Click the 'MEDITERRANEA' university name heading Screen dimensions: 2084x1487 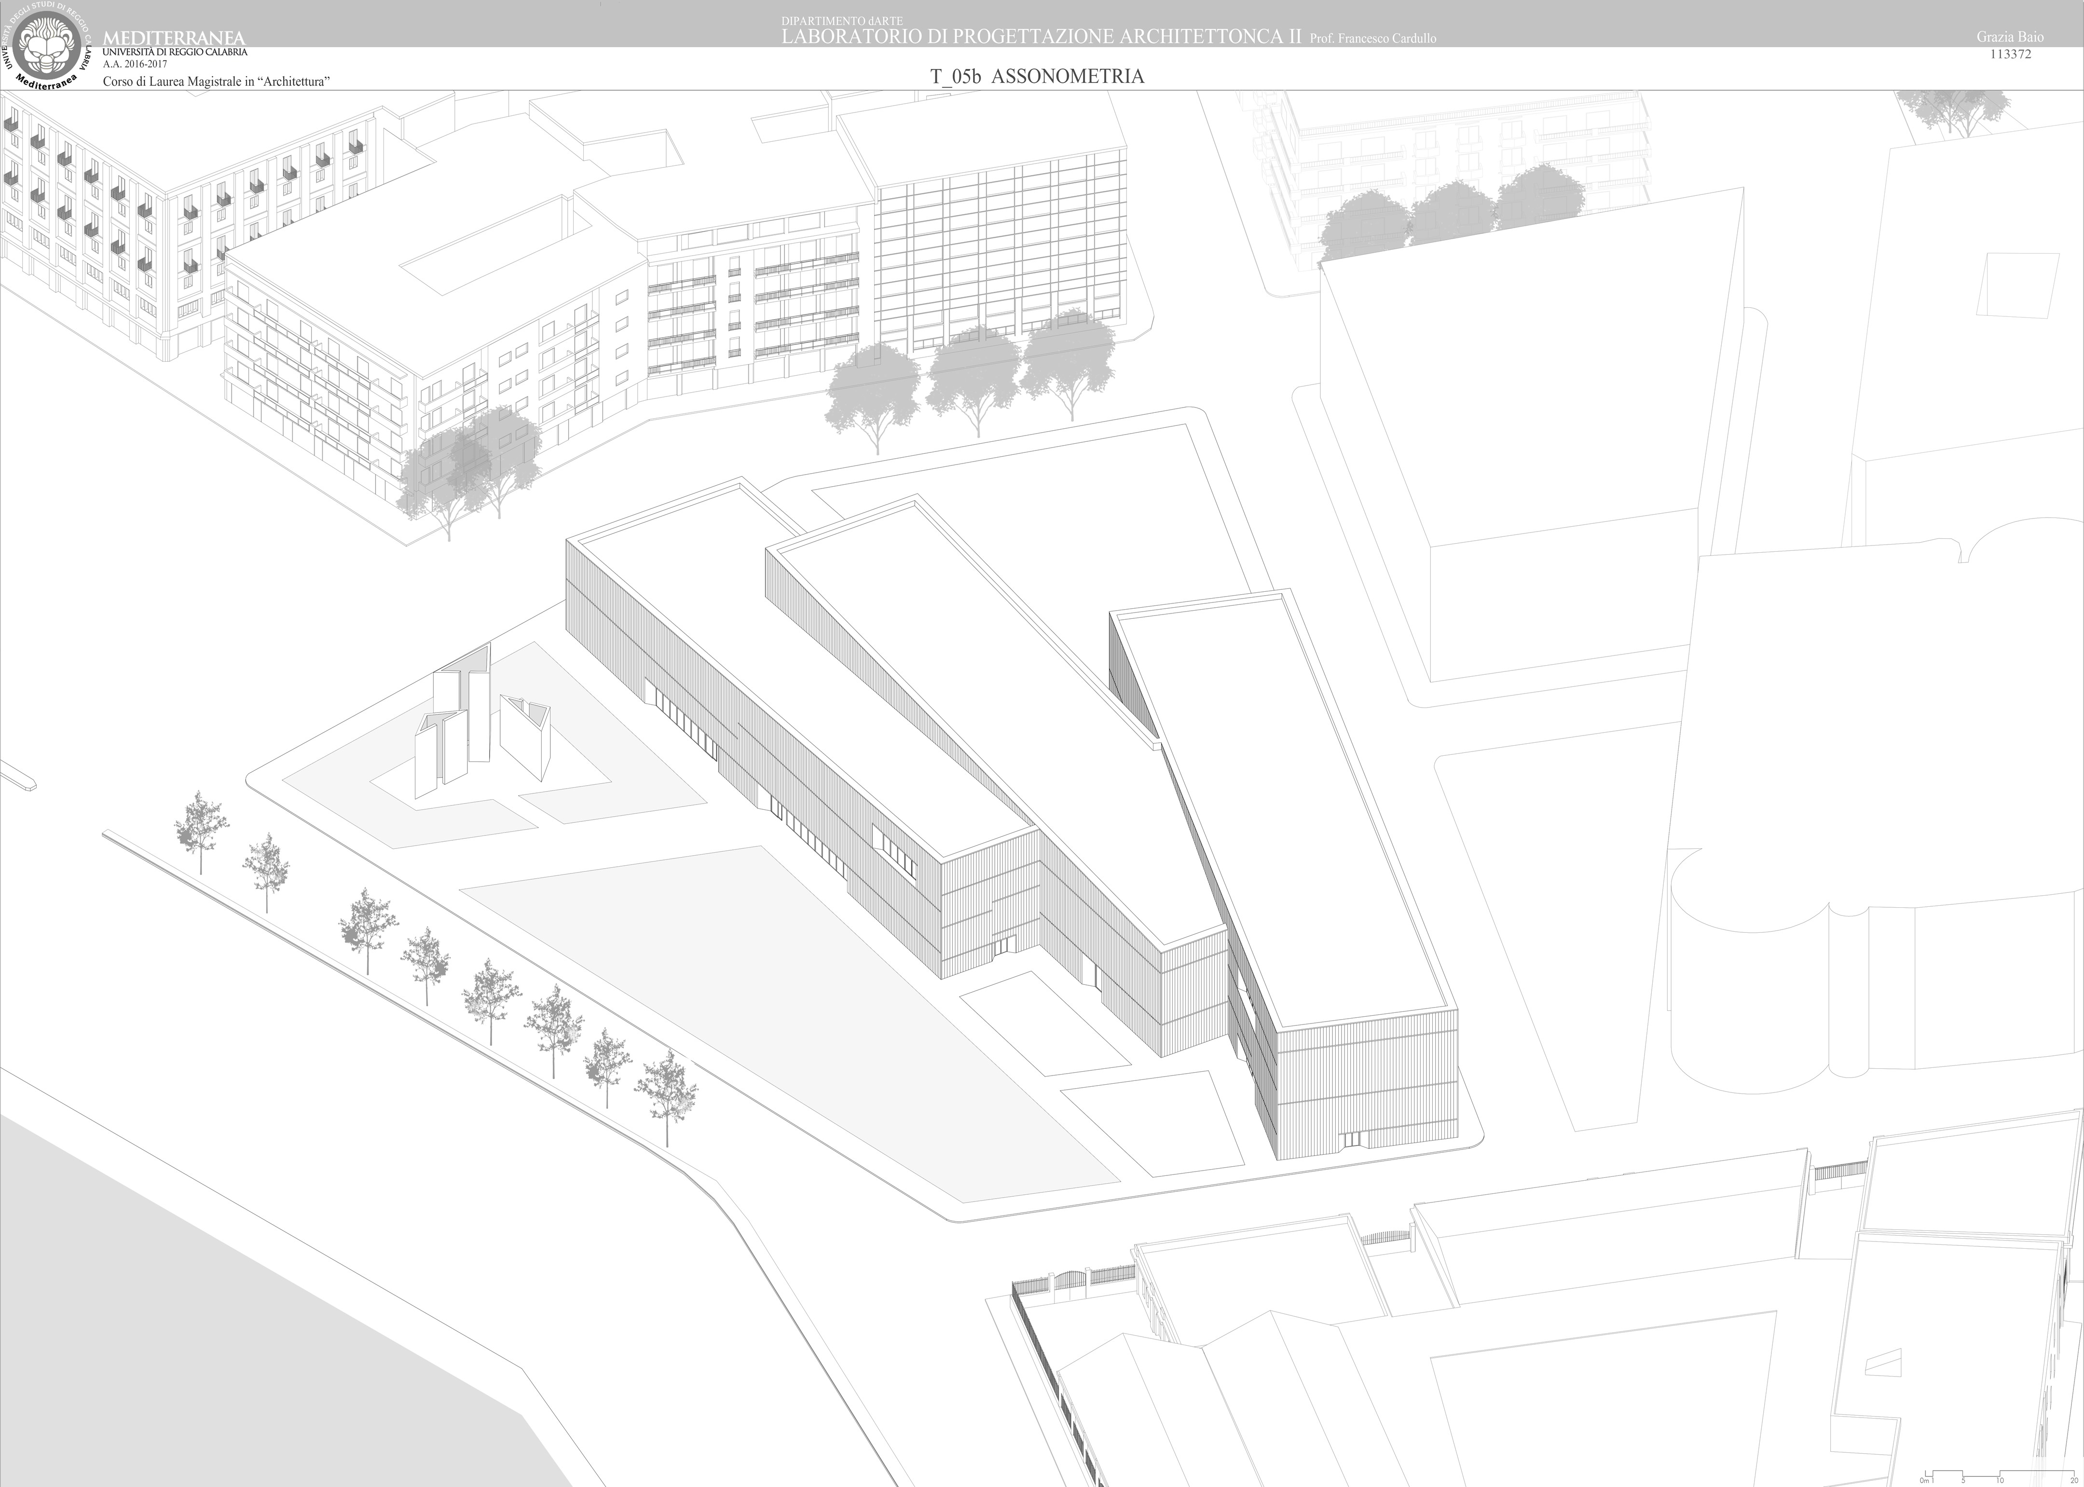coord(175,39)
